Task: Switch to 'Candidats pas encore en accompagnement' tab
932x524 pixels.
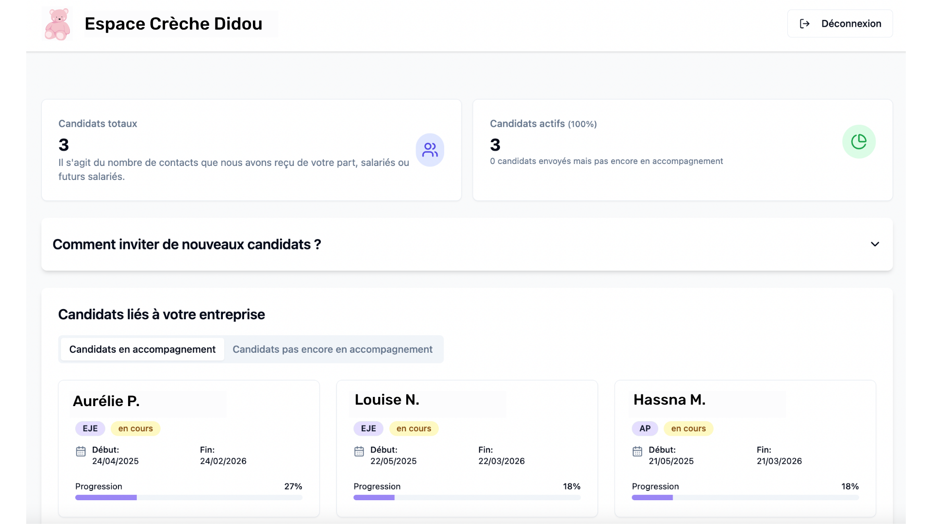Action: (x=333, y=349)
